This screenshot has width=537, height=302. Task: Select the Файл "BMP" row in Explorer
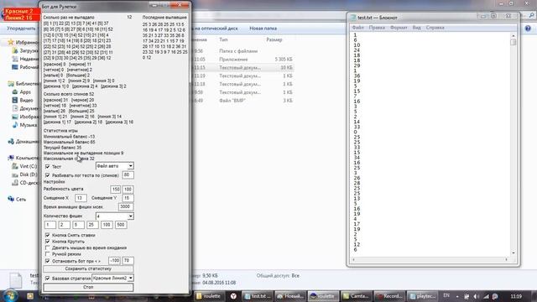242,101
